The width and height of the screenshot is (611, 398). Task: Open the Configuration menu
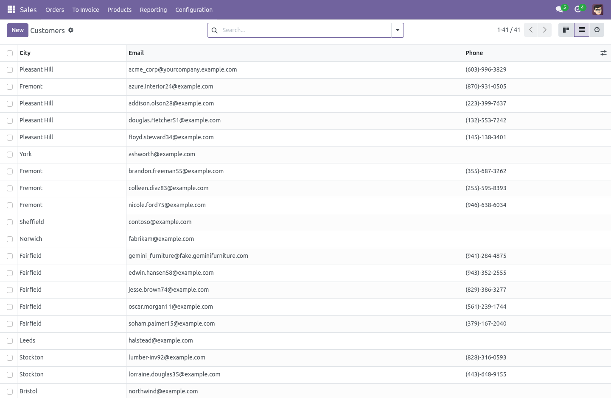194,9
